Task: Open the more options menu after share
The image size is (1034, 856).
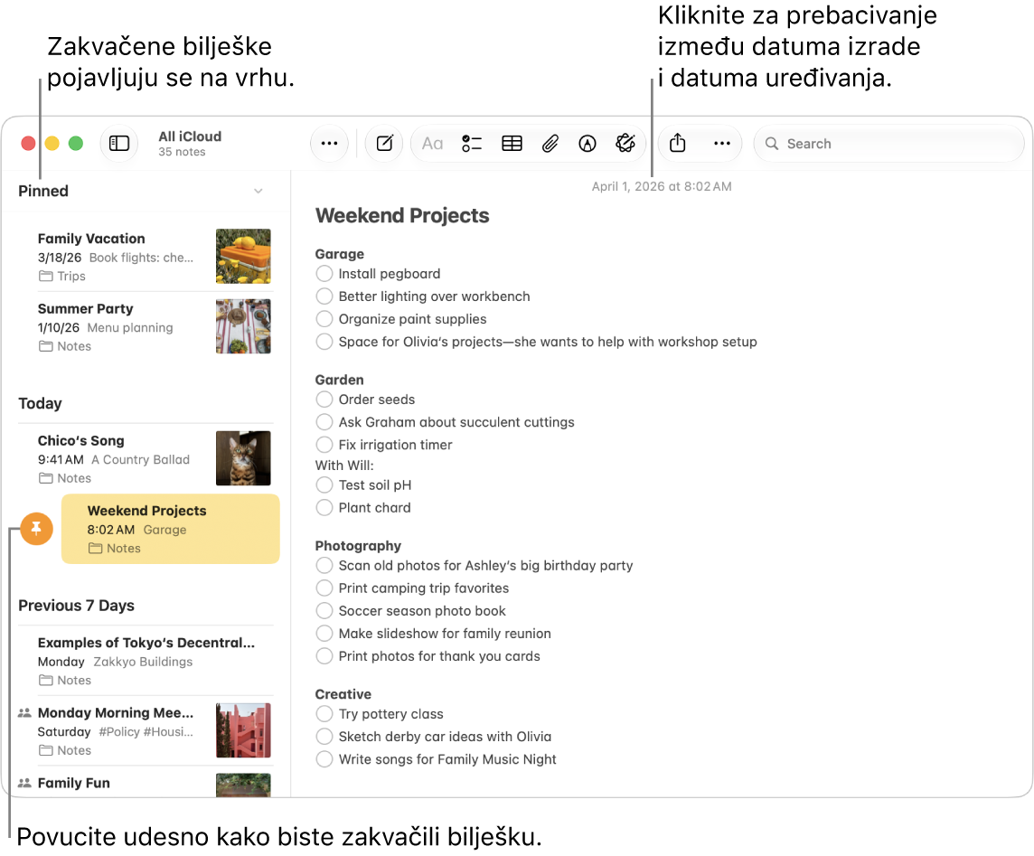Action: coord(722,143)
